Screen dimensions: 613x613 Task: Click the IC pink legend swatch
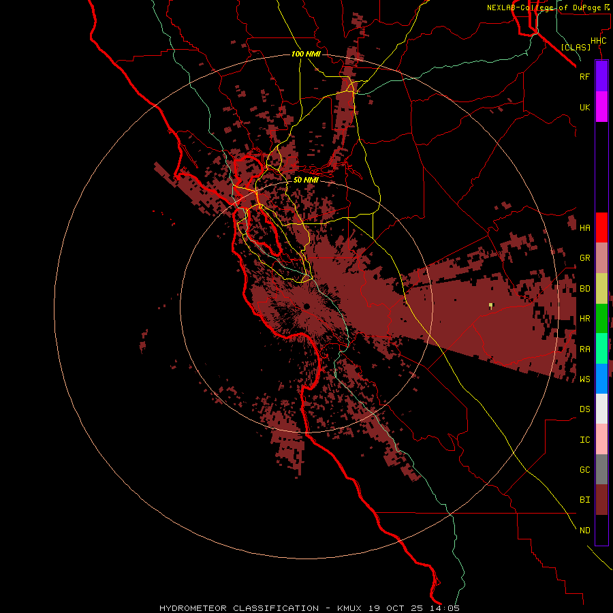pyautogui.click(x=601, y=439)
